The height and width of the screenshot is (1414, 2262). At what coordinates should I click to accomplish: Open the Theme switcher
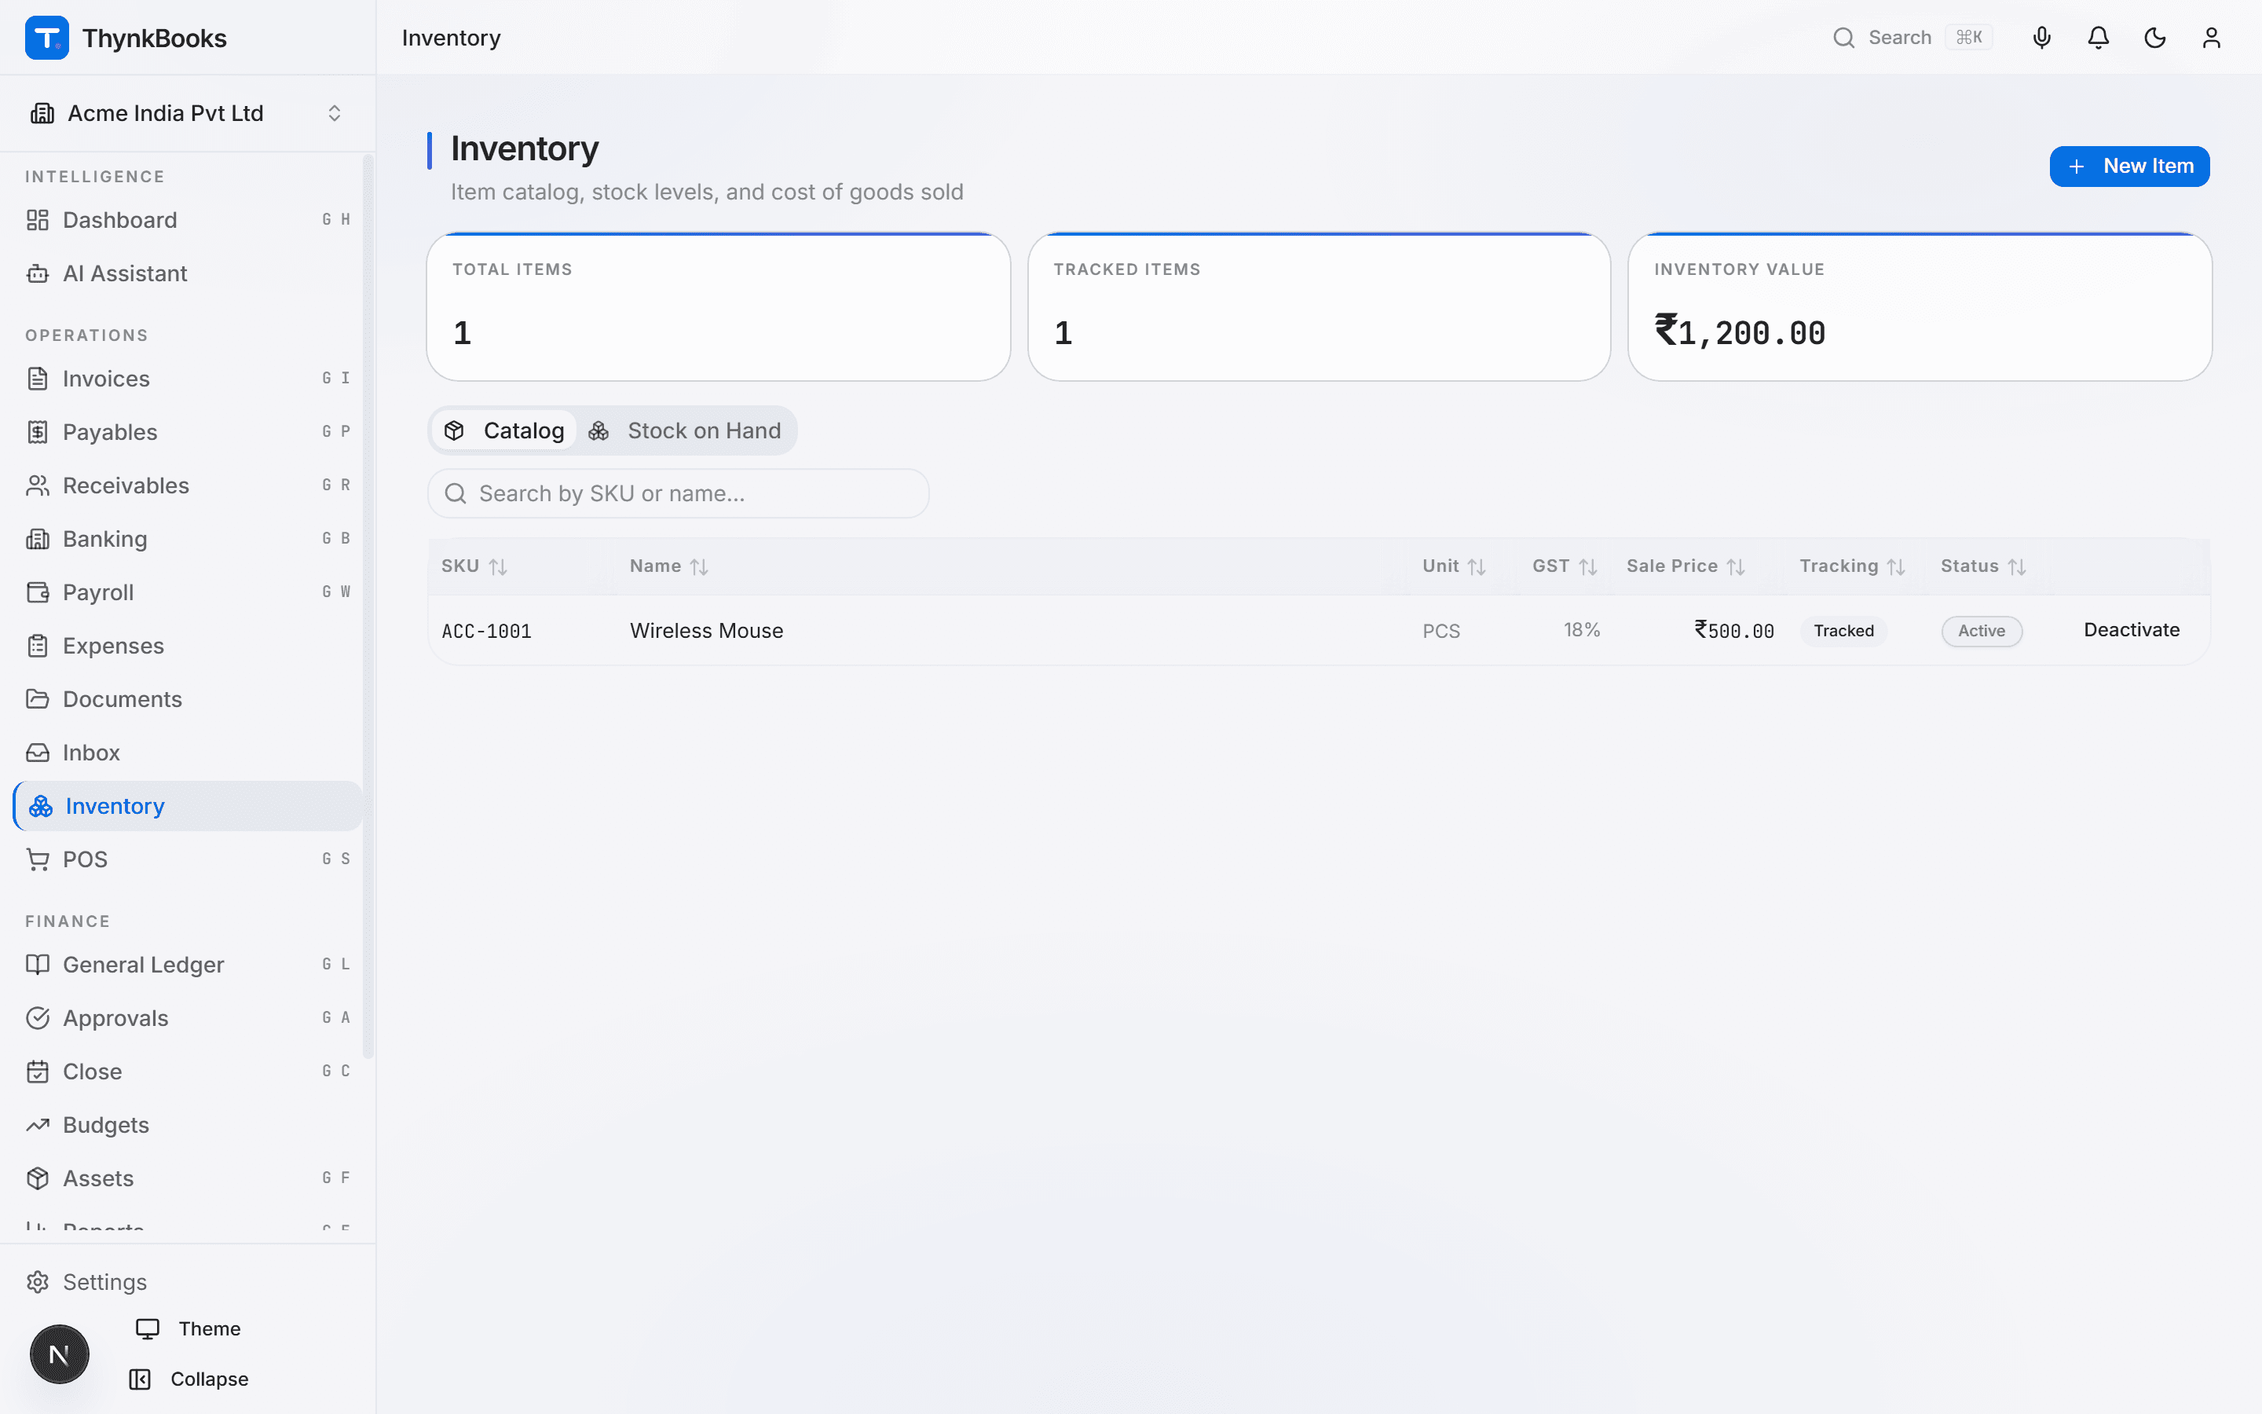pyautogui.click(x=188, y=1329)
